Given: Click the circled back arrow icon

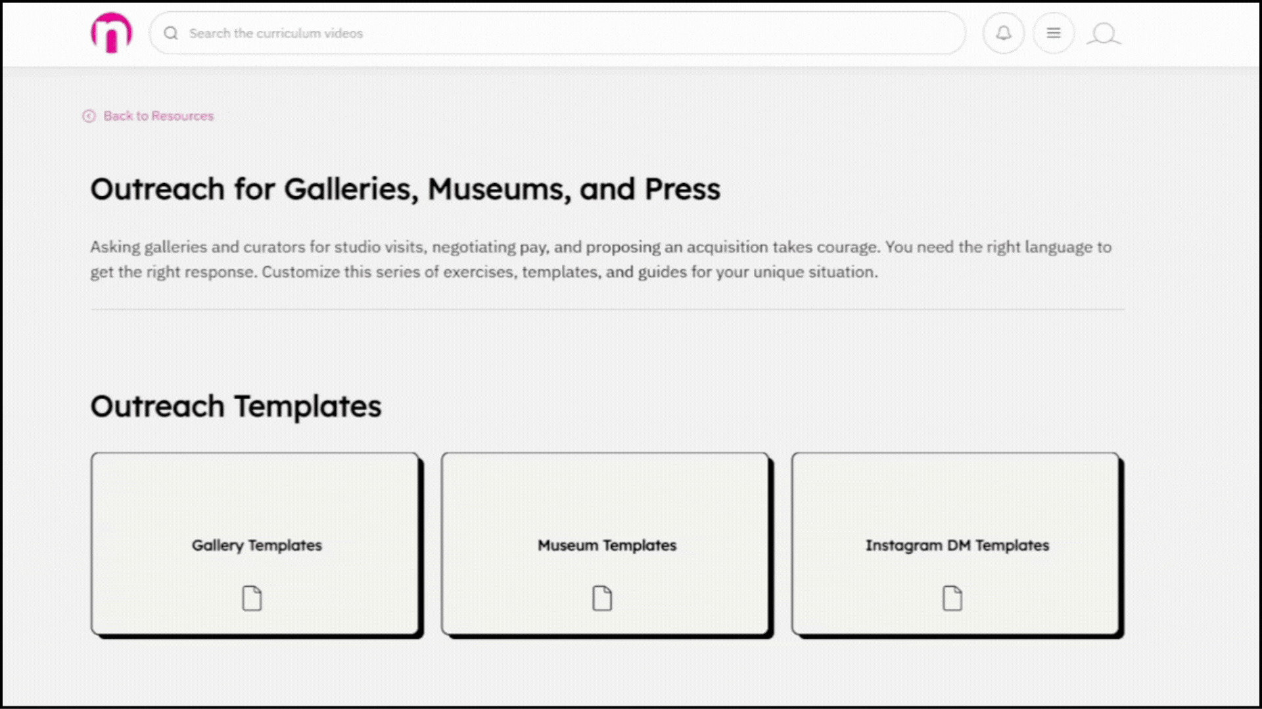Looking at the screenshot, I should pyautogui.click(x=89, y=116).
